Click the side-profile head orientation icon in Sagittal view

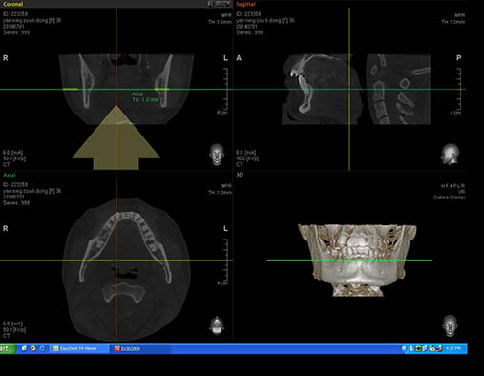450,155
